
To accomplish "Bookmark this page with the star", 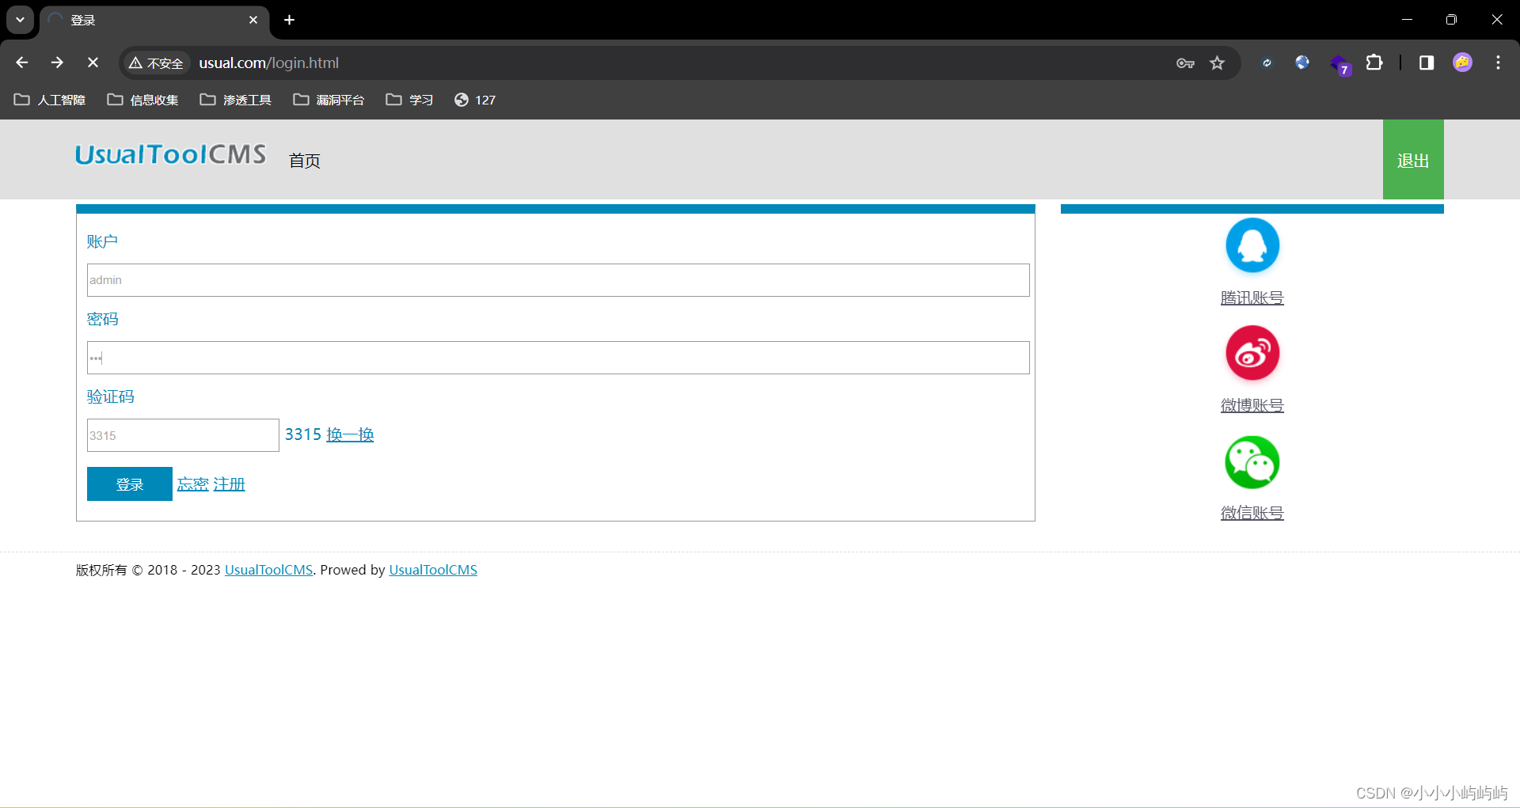I will (1218, 63).
